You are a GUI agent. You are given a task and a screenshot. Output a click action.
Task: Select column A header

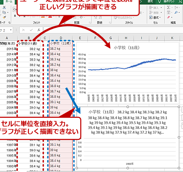(7, 38)
